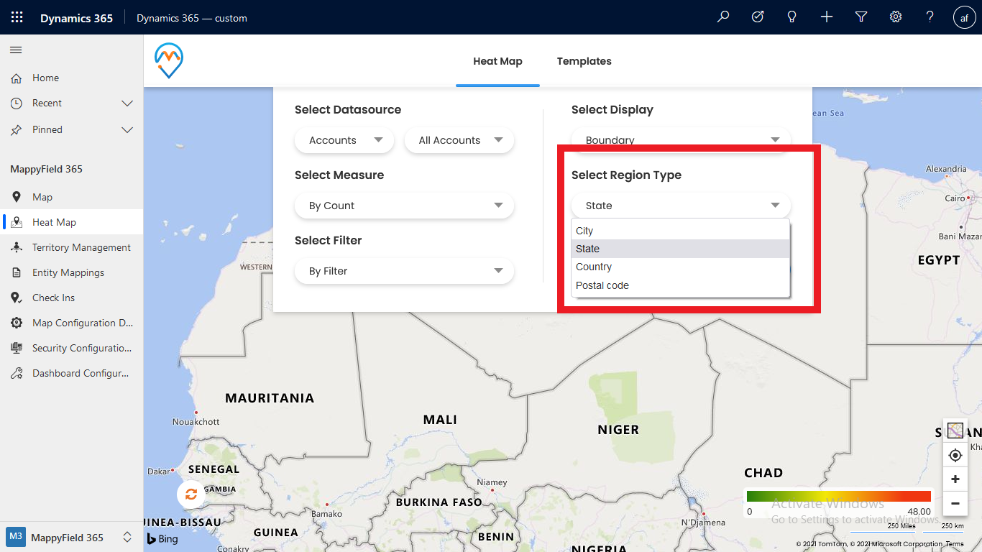Open the All Accounts view dropdown
The height and width of the screenshot is (552, 982).
(459, 140)
